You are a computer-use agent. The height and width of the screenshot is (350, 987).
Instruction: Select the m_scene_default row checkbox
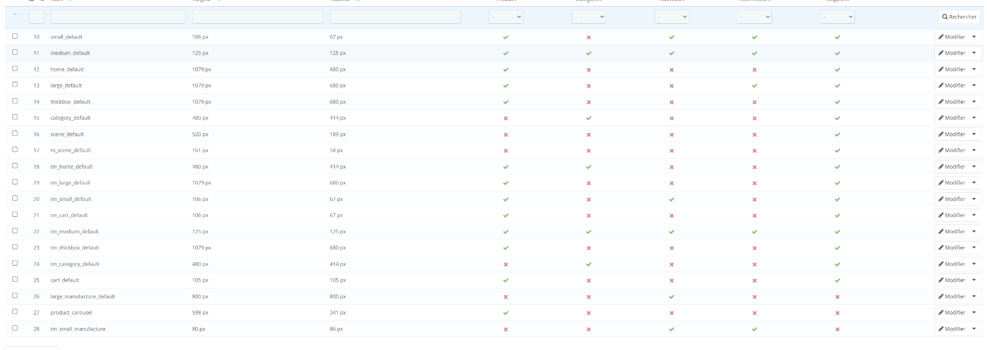pyautogui.click(x=15, y=150)
